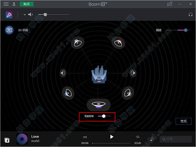Viewport: 196px width, 147px height.
Task: Expand the output device dropdown chevron
Action: (24, 14)
